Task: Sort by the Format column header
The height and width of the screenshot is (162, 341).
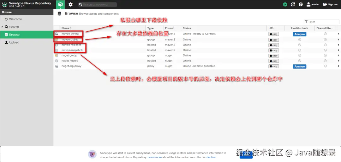Action: [x=172, y=28]
